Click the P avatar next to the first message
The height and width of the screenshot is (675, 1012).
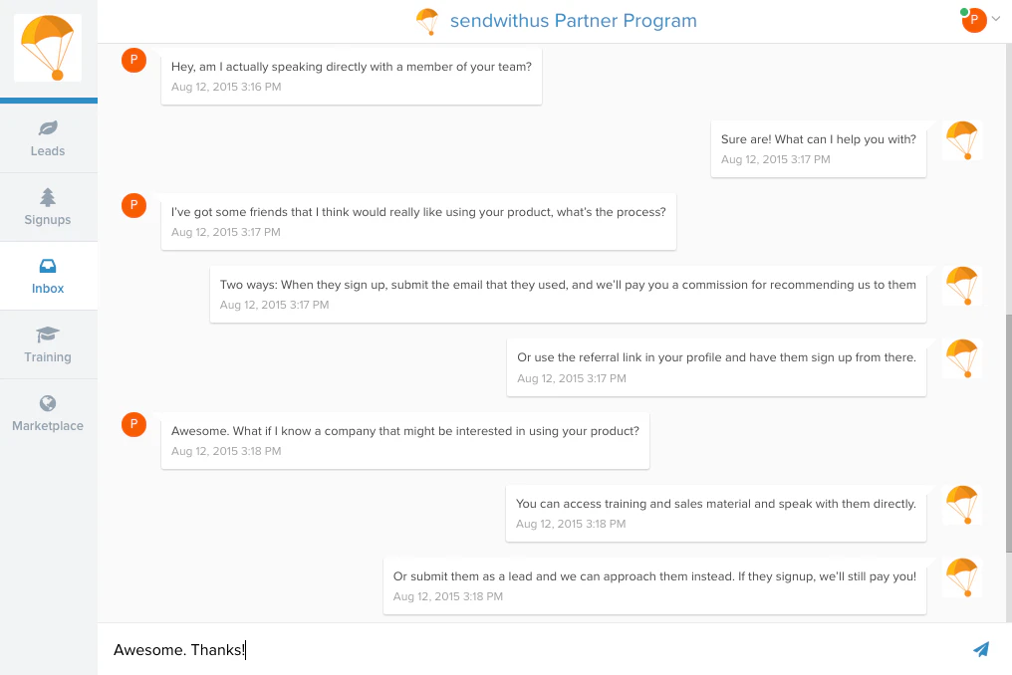tap(133, 60)
